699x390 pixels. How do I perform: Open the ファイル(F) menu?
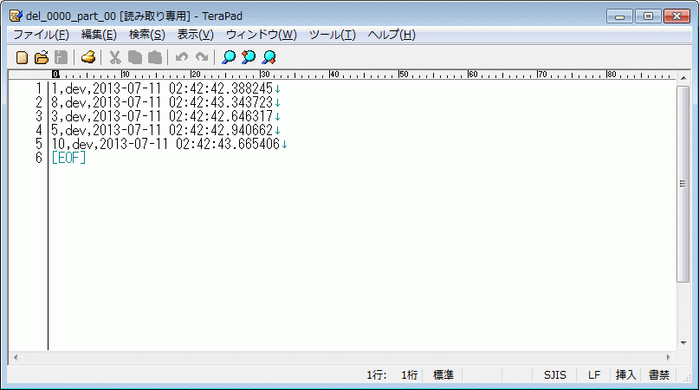click(x=41, y=35)
